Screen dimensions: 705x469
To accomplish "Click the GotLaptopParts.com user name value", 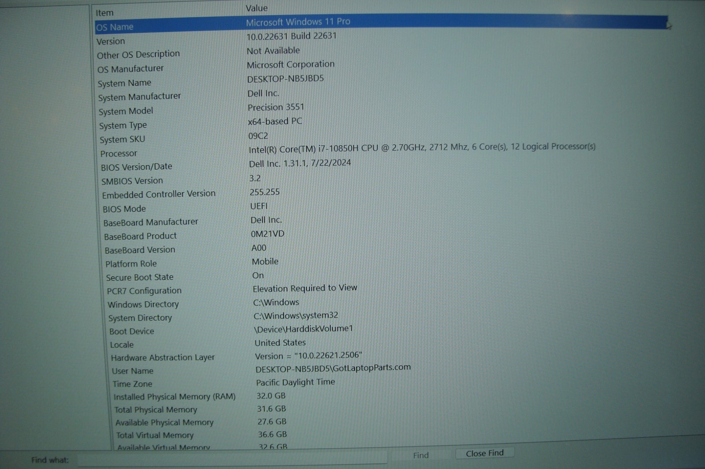I will point(333,368).
